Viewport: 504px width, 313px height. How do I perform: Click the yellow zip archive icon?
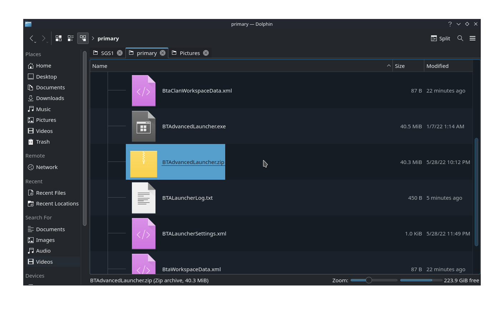click(144, 164)
